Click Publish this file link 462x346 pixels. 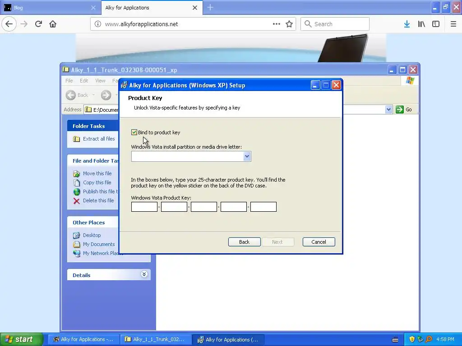pyautogui.click(x=100, y=191)
